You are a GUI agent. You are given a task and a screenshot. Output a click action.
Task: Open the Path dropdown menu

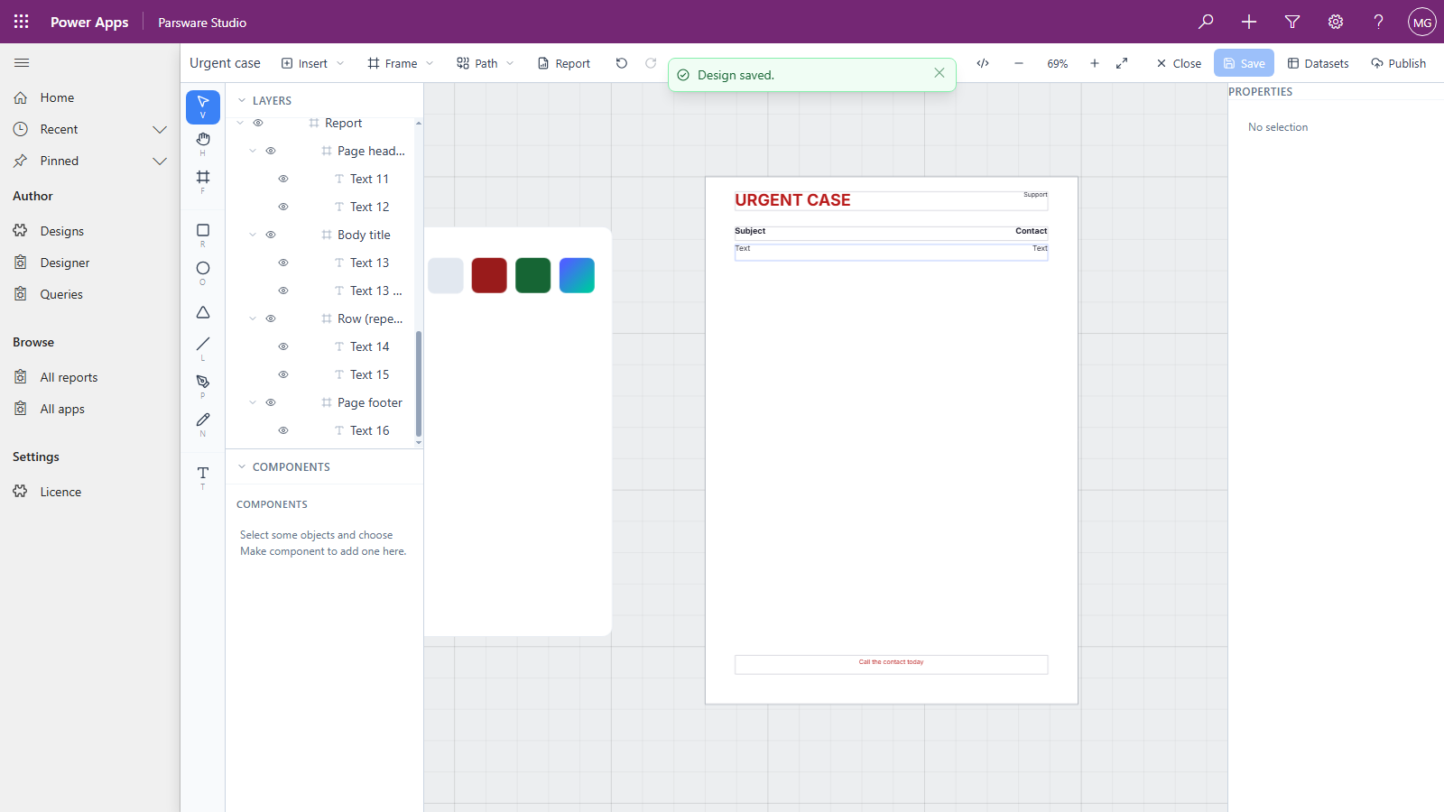coord(486,63)
